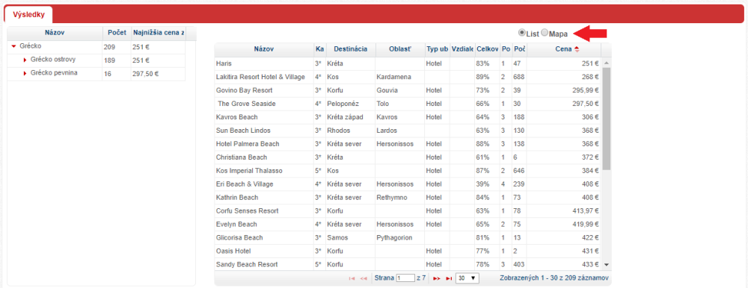Expand Grécko ostrovy tree node
Image resolution: width=748 pixels, height=288 pixels.
tap(25, 60)
